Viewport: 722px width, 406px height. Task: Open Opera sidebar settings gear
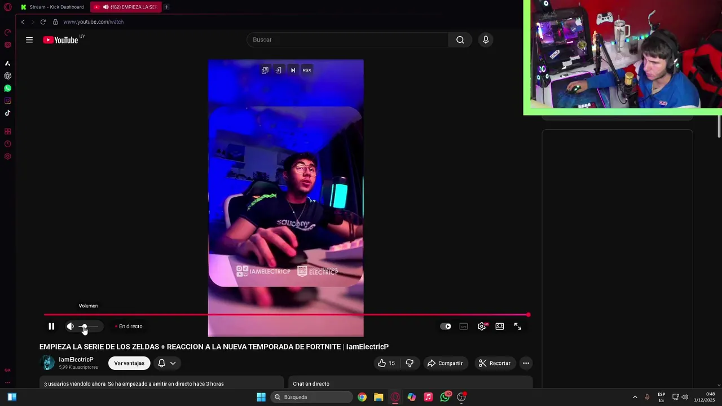tap(8, 156)
